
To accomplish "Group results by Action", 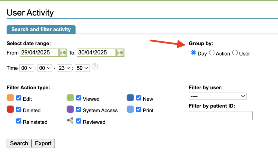I will [x=212, y=53].
